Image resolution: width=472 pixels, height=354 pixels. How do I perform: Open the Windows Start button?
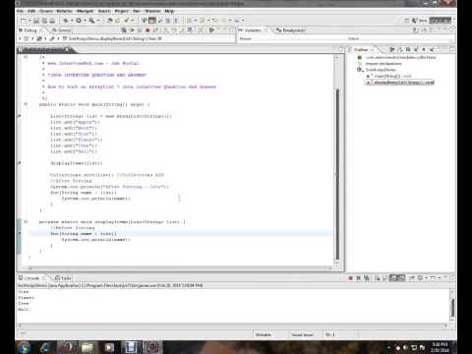pos(24,347)
